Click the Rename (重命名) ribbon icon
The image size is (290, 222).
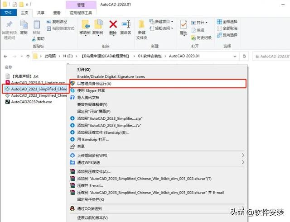click(126, 24)
